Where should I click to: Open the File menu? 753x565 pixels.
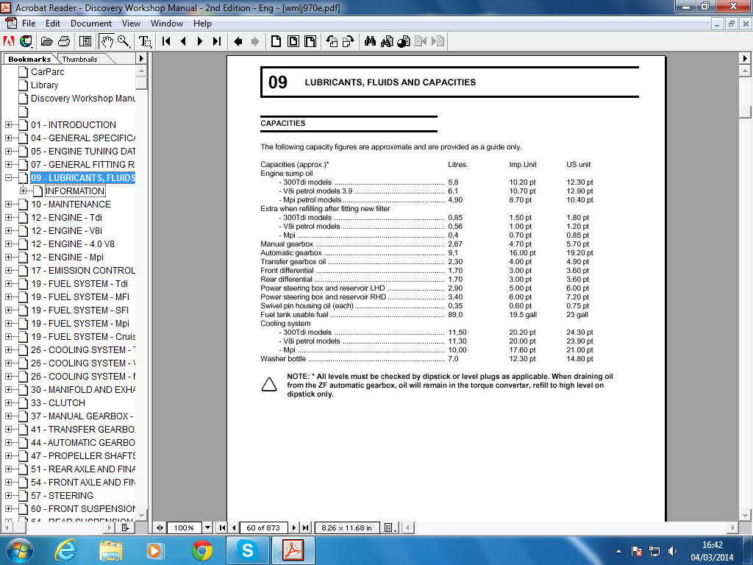(x=29, y=23)
